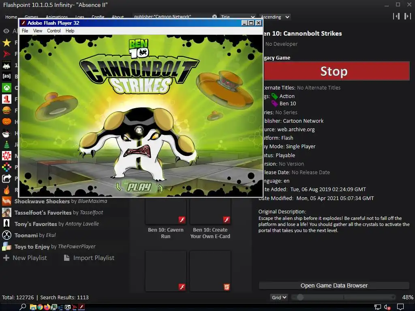Select Ben 10: Create Your Own E-Card thumbnail
This screenshot has height=311, width=415.
tap(210, 212)
